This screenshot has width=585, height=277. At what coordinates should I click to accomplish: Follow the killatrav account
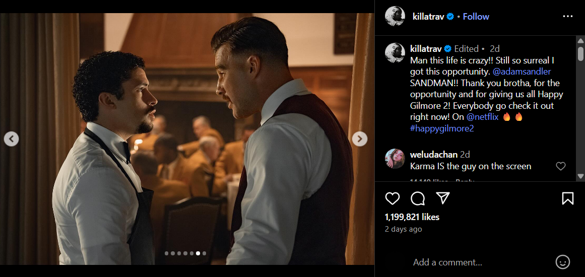476,17
